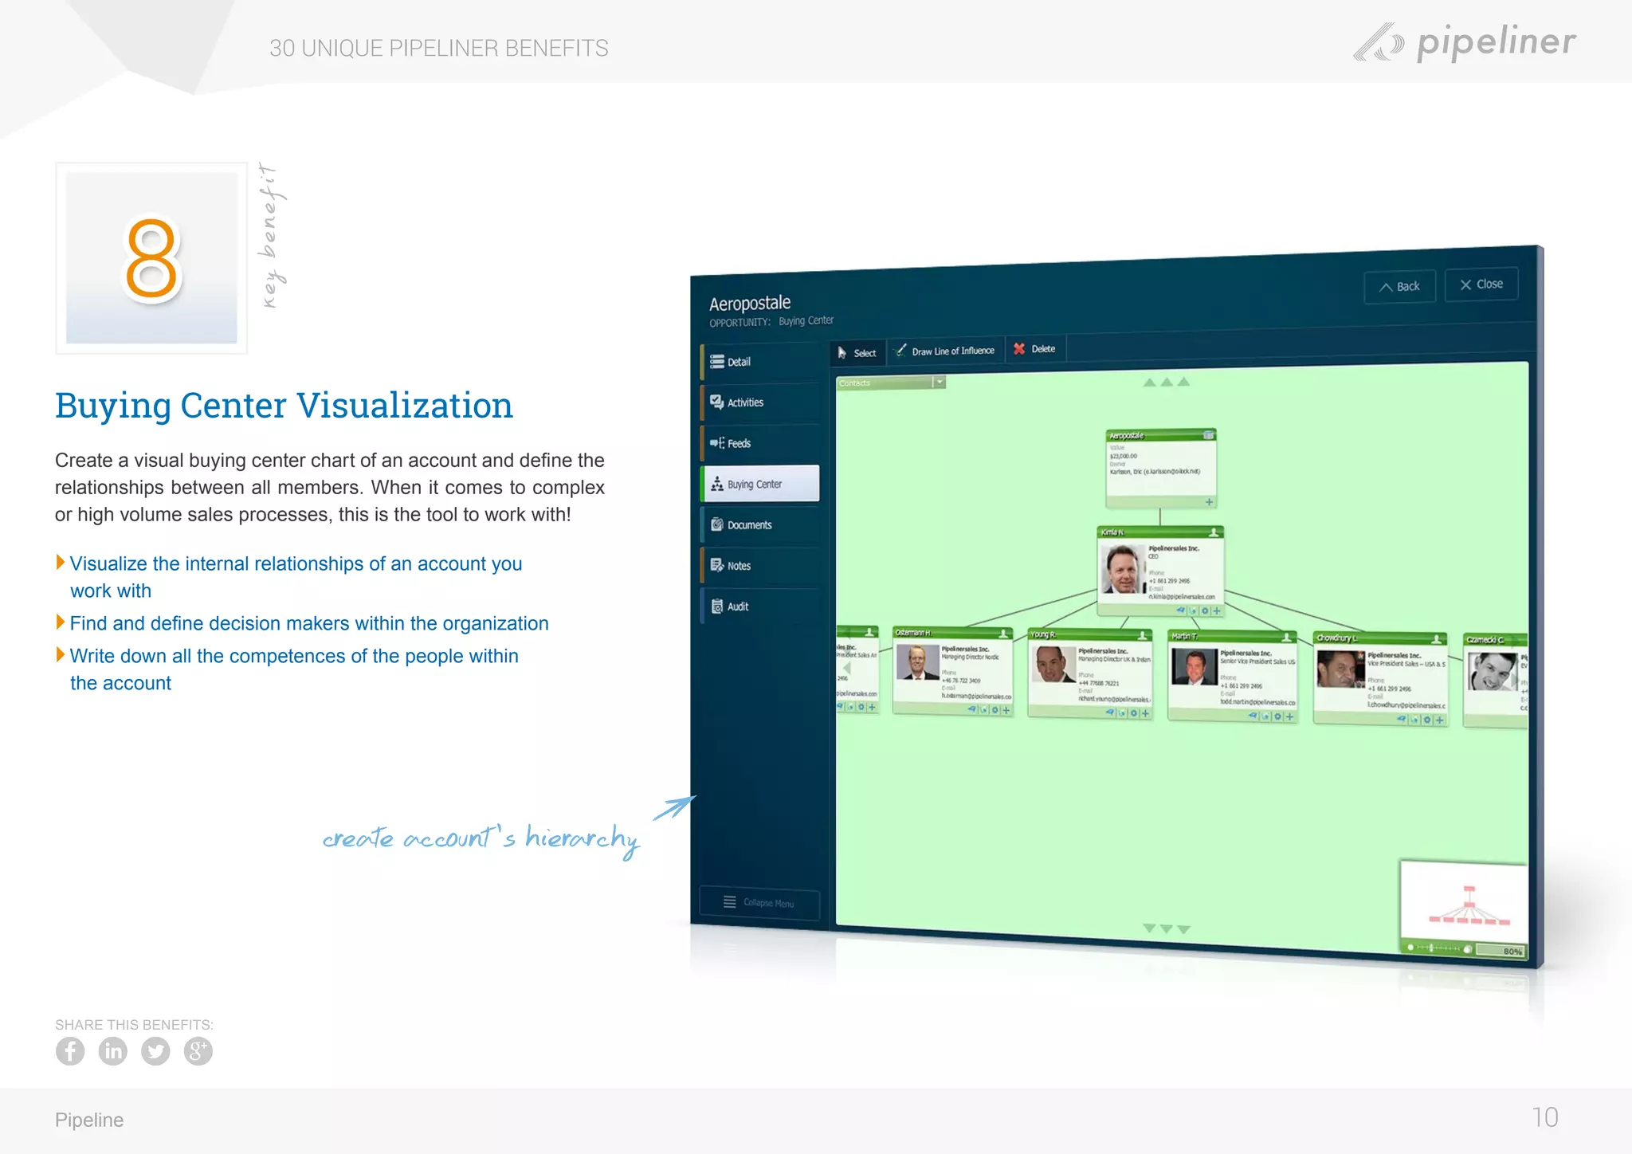Click plus icon on Young R. card
Image resolution: width=1632 pixels, height=1154 pixels.
[x=1145, y=713]
